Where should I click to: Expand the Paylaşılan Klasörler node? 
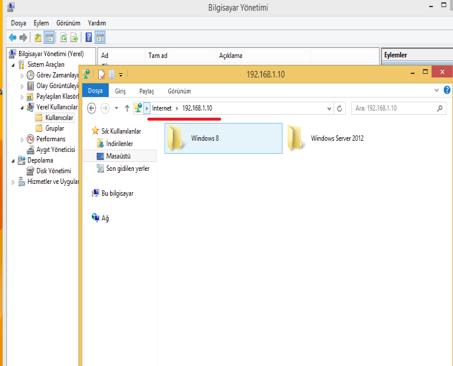coord(22,97)
